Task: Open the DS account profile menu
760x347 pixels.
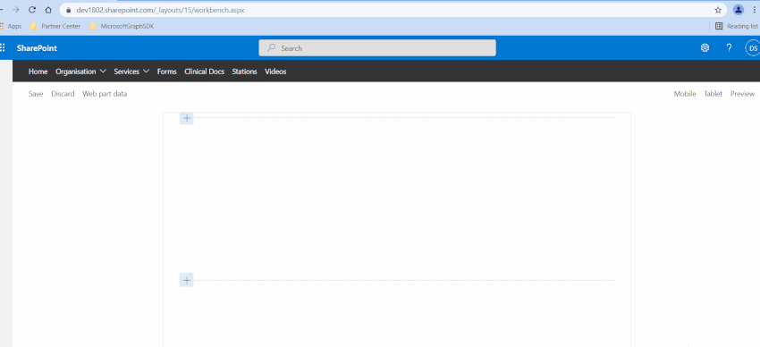Action: 753,48
